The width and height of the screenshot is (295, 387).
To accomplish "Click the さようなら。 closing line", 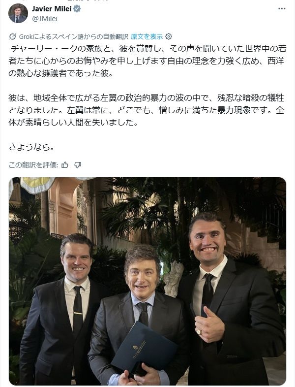I will (x=31, y=147).
